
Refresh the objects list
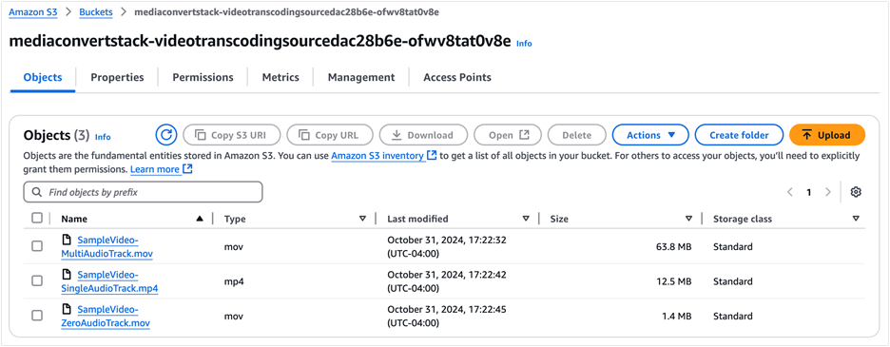165,135
